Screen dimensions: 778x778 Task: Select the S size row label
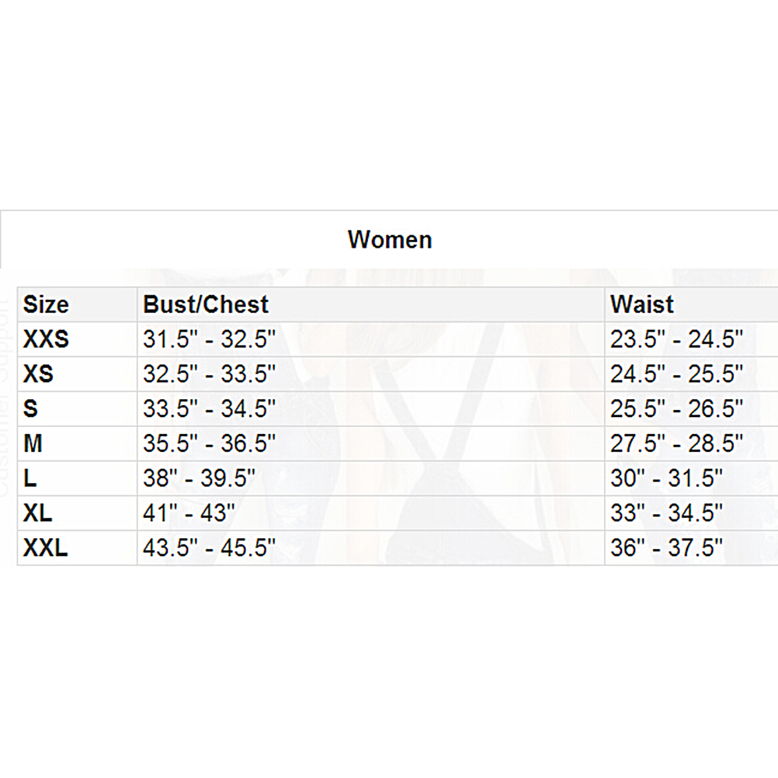[x=30, y=409]
